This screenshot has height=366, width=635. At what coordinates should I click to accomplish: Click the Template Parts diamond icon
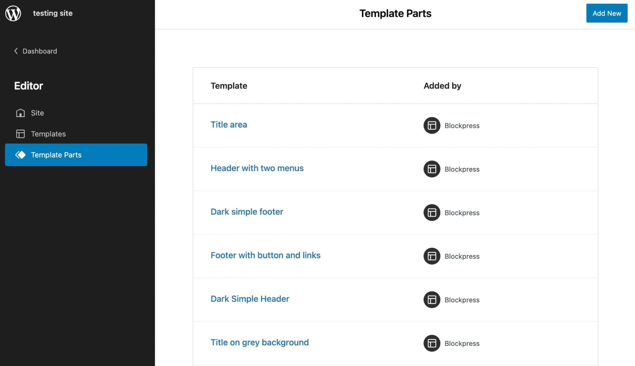pos(20,155)
